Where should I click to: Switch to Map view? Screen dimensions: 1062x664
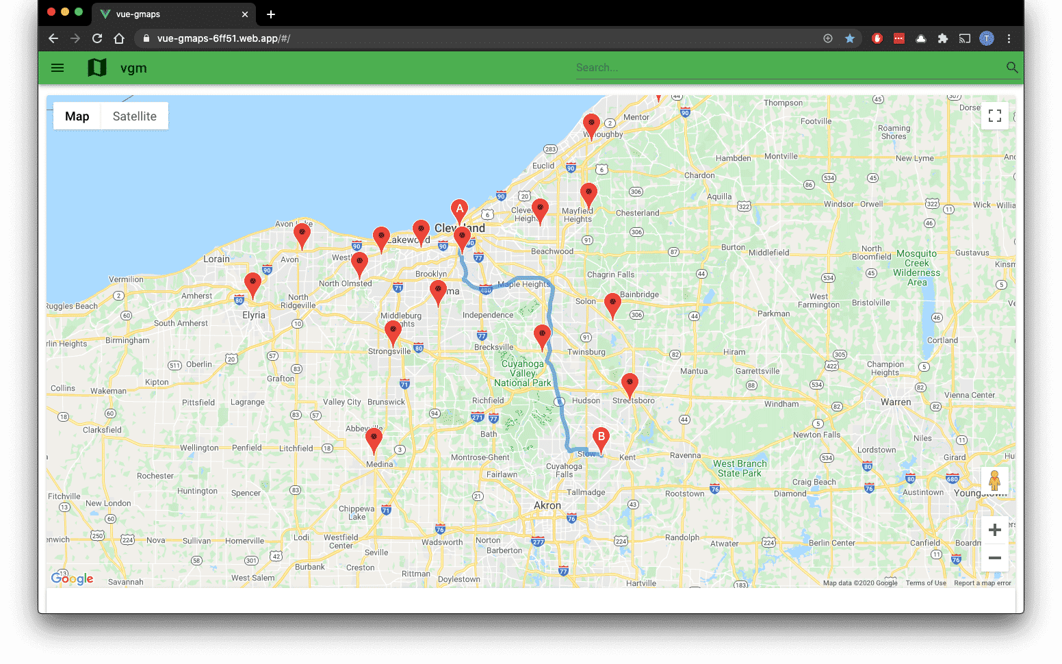tap(77, 116)
